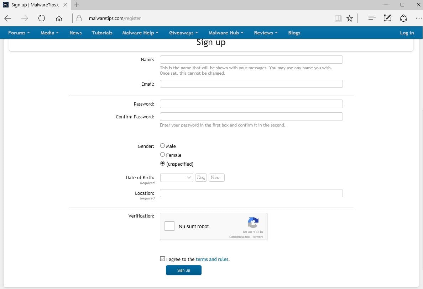Maximize the browser window

click(x=402, y=5)
